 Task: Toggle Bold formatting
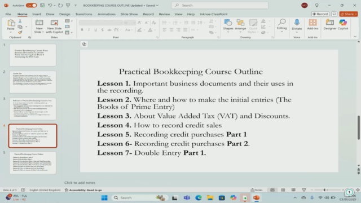[82, 30]
